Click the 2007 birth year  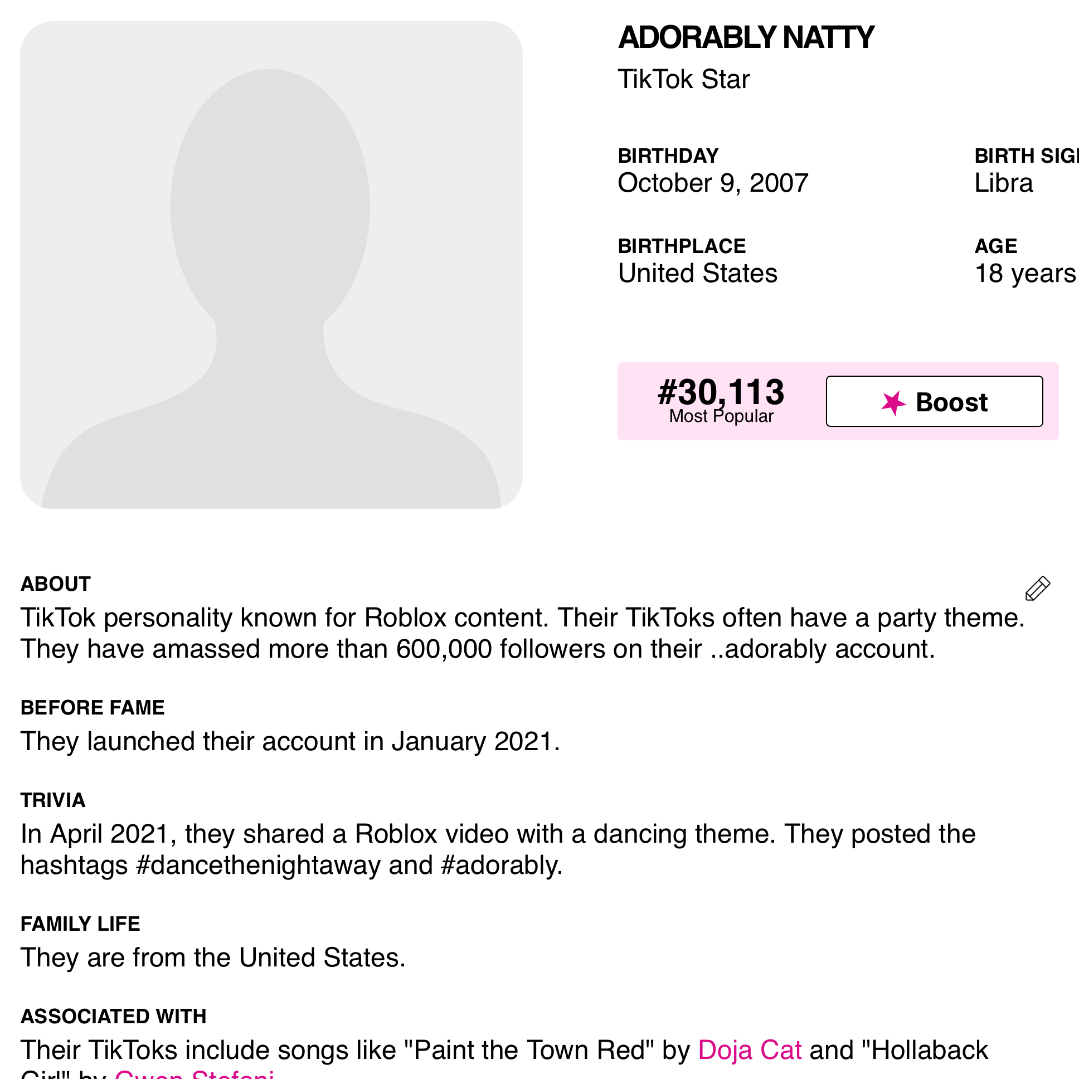779,183
